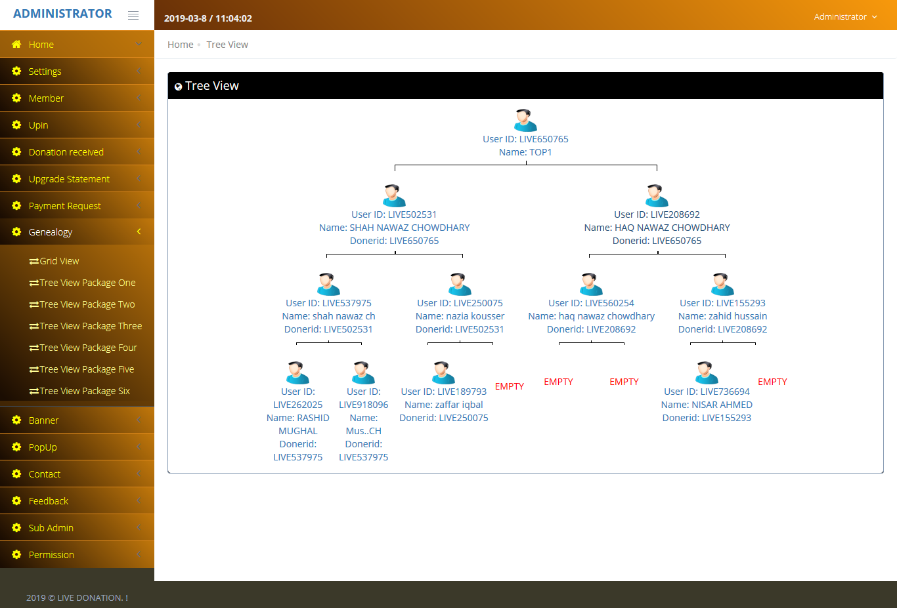Expand the Settings submenu arrow
Screen dimensions: 897x608
(x=139, y=71)
